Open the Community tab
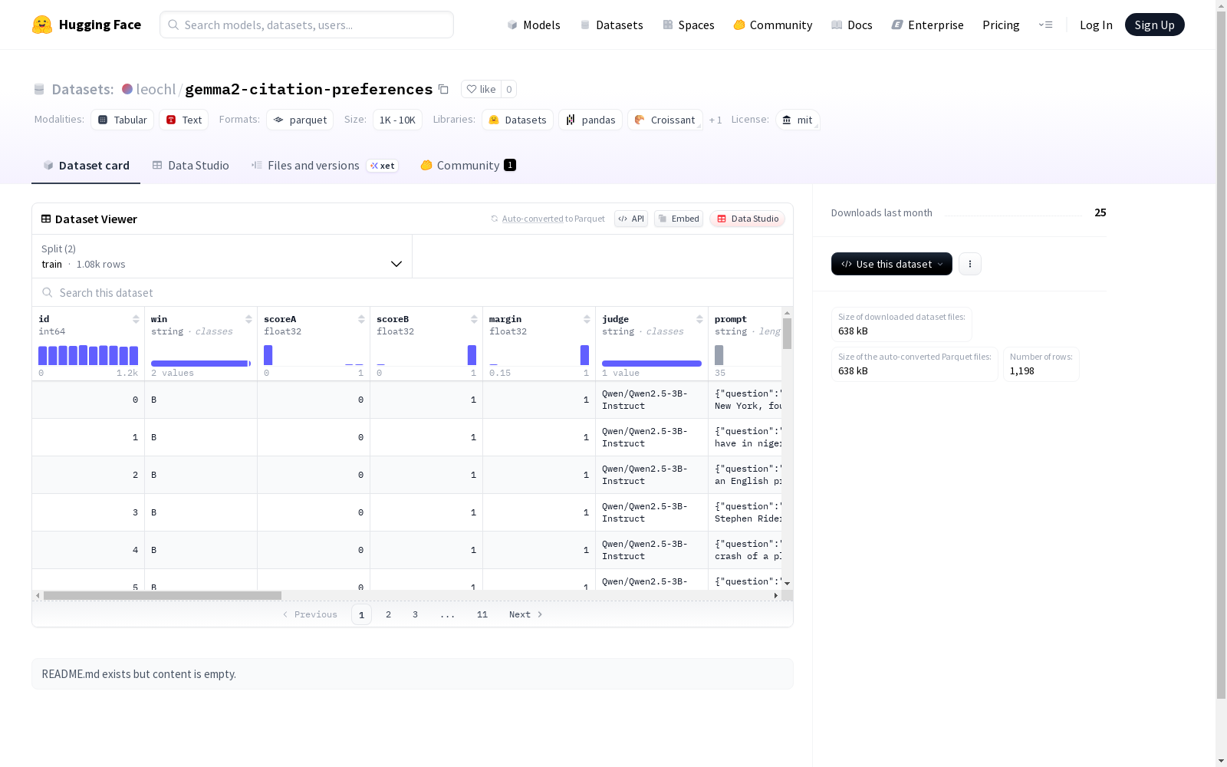This screenshot has width=1227, height=767. (x=468, y=166)
